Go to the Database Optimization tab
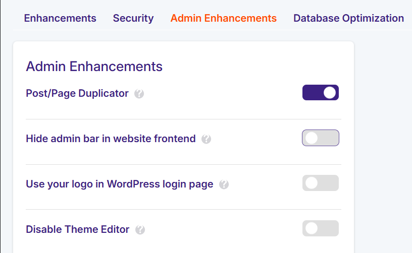Image resolution: width=412 pixels, height=253 pixels. [x=349, y=18]
